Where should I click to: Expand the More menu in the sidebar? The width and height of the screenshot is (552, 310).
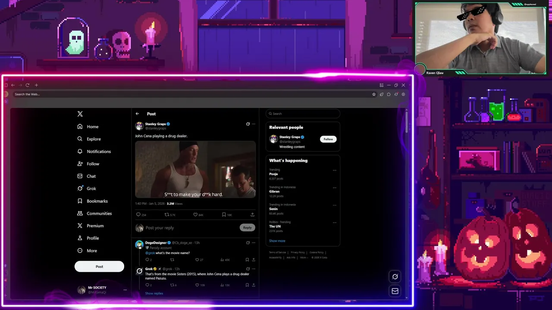point(87,251)
